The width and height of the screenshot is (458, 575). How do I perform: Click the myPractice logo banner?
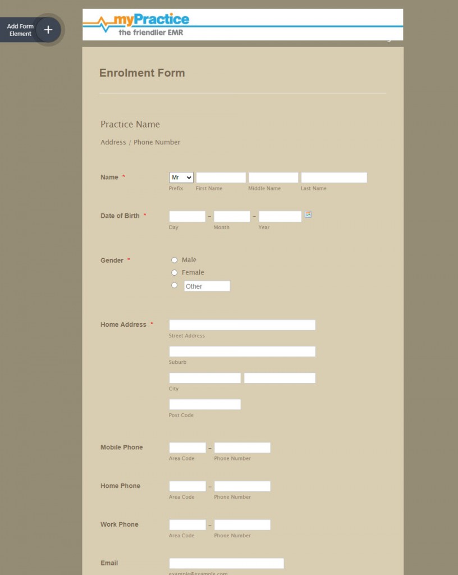242,25
